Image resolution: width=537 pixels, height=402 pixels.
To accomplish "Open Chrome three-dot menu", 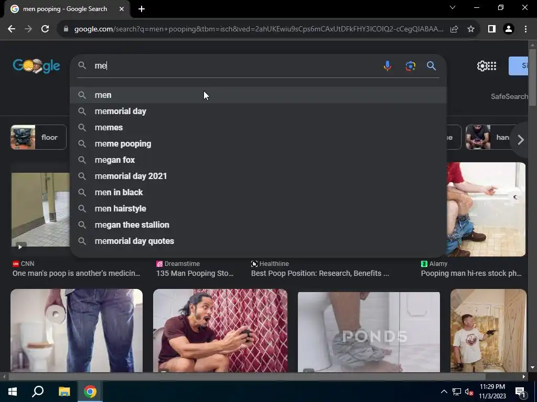I will coord(525,29).
